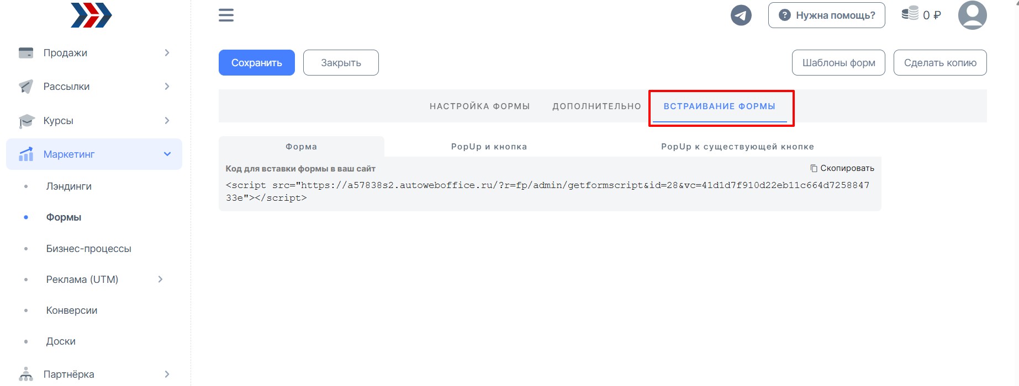Copy the embed code with Скопировать
This screenshot has width=1019, height=386.
[842, 168]
